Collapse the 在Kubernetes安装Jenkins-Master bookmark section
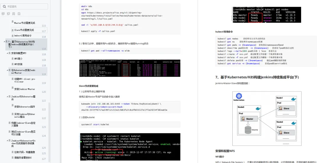 coord(7,70)
